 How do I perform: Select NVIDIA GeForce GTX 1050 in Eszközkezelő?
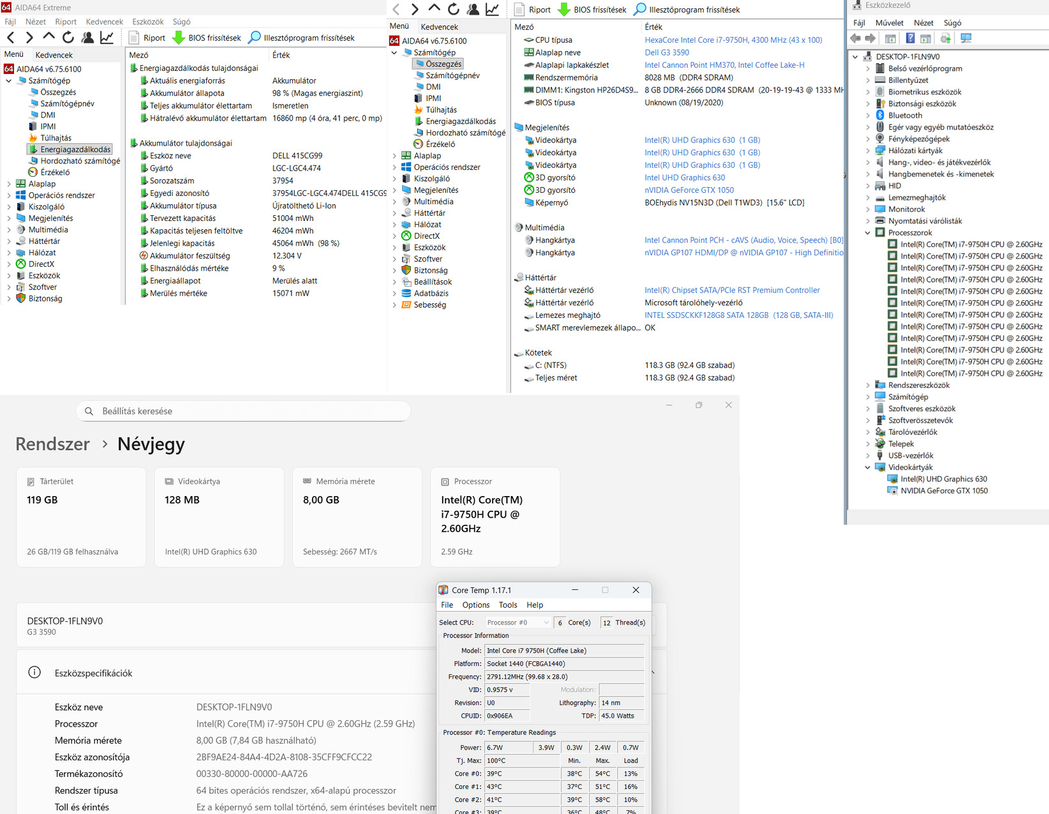pos(944,491)
